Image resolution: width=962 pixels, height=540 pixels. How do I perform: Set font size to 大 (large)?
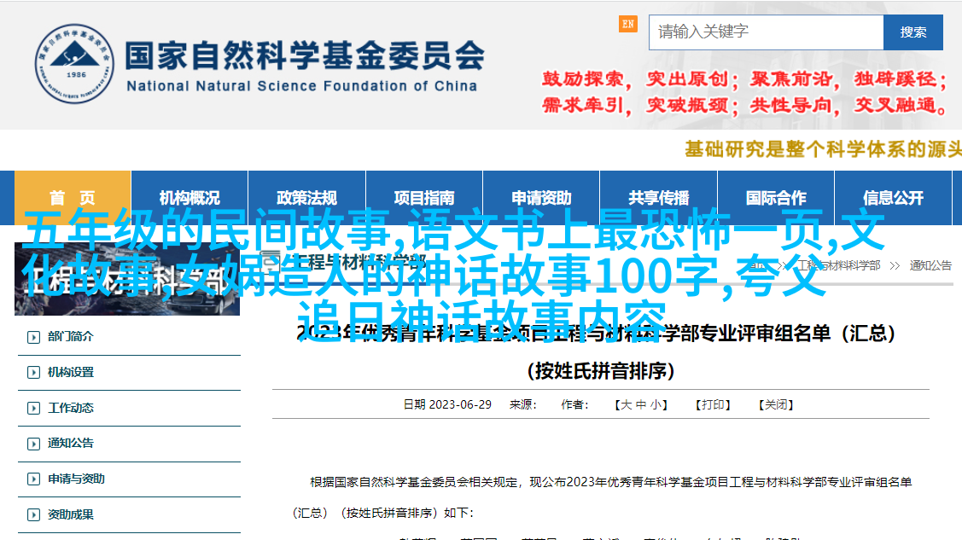click(626, 405)
